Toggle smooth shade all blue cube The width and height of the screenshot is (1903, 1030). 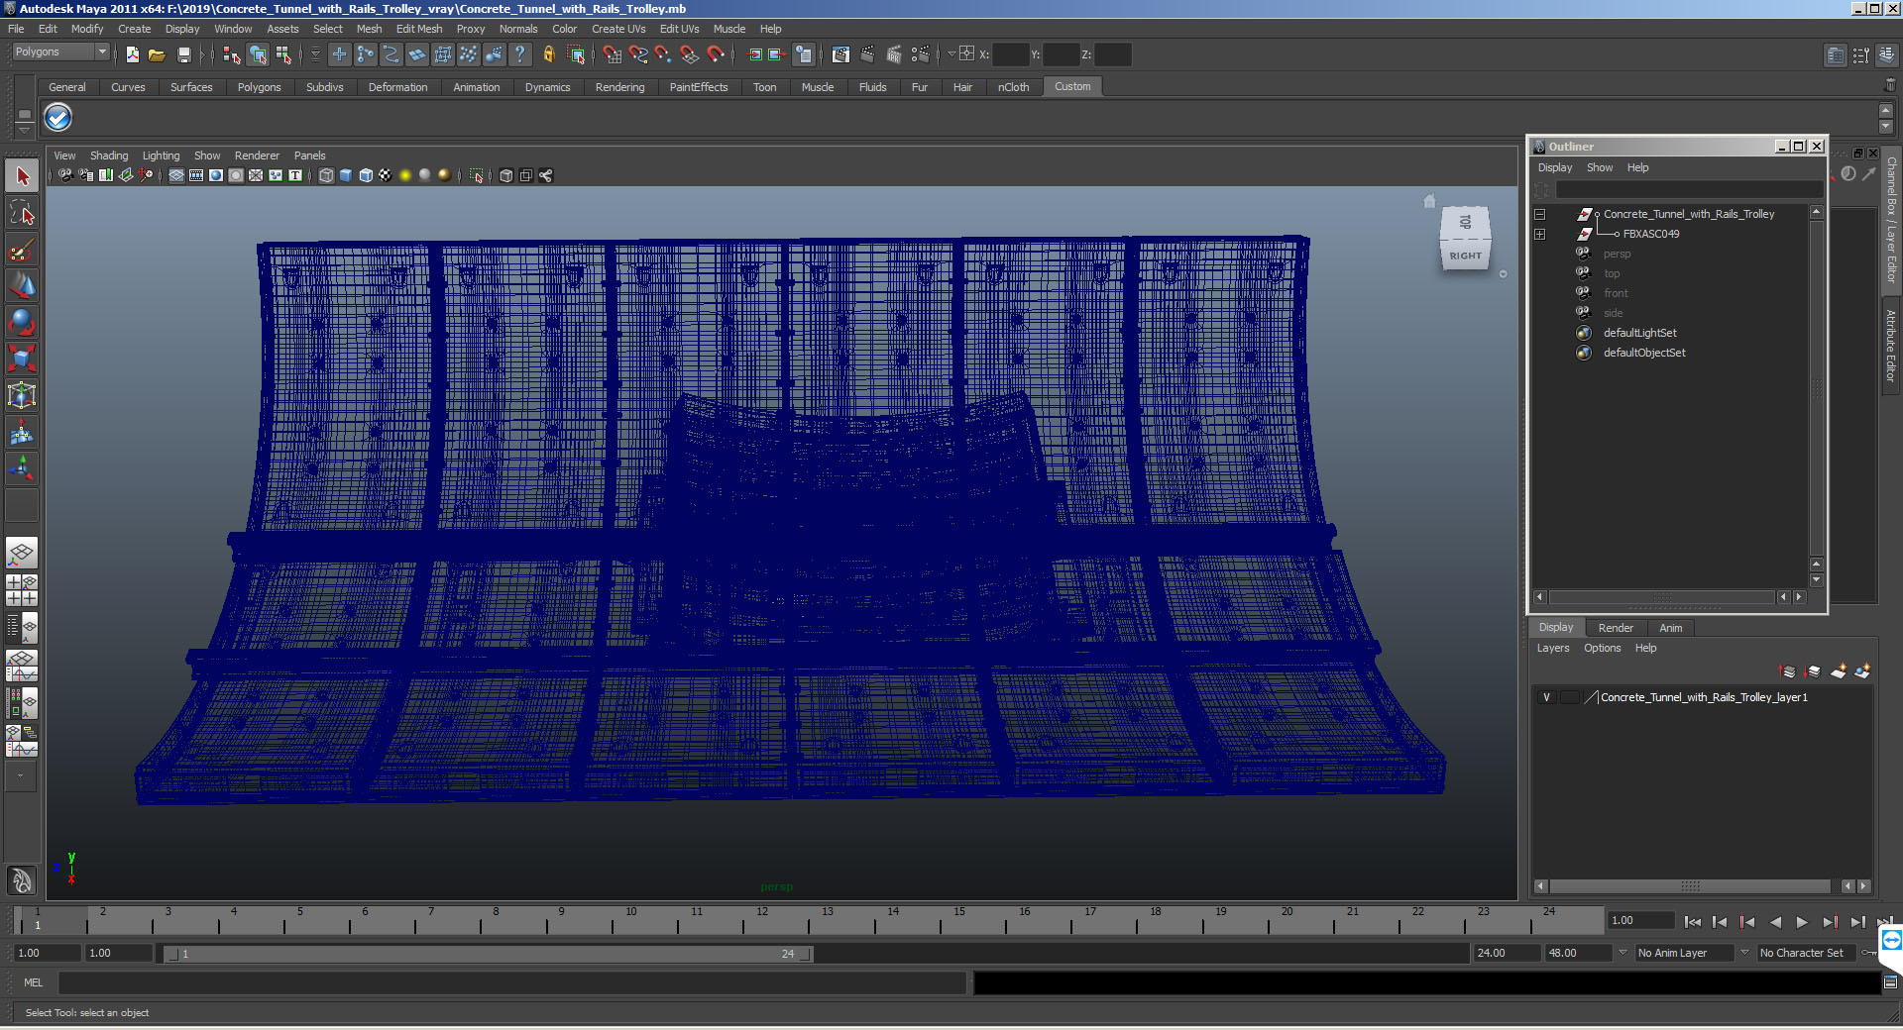click(346, 175)
